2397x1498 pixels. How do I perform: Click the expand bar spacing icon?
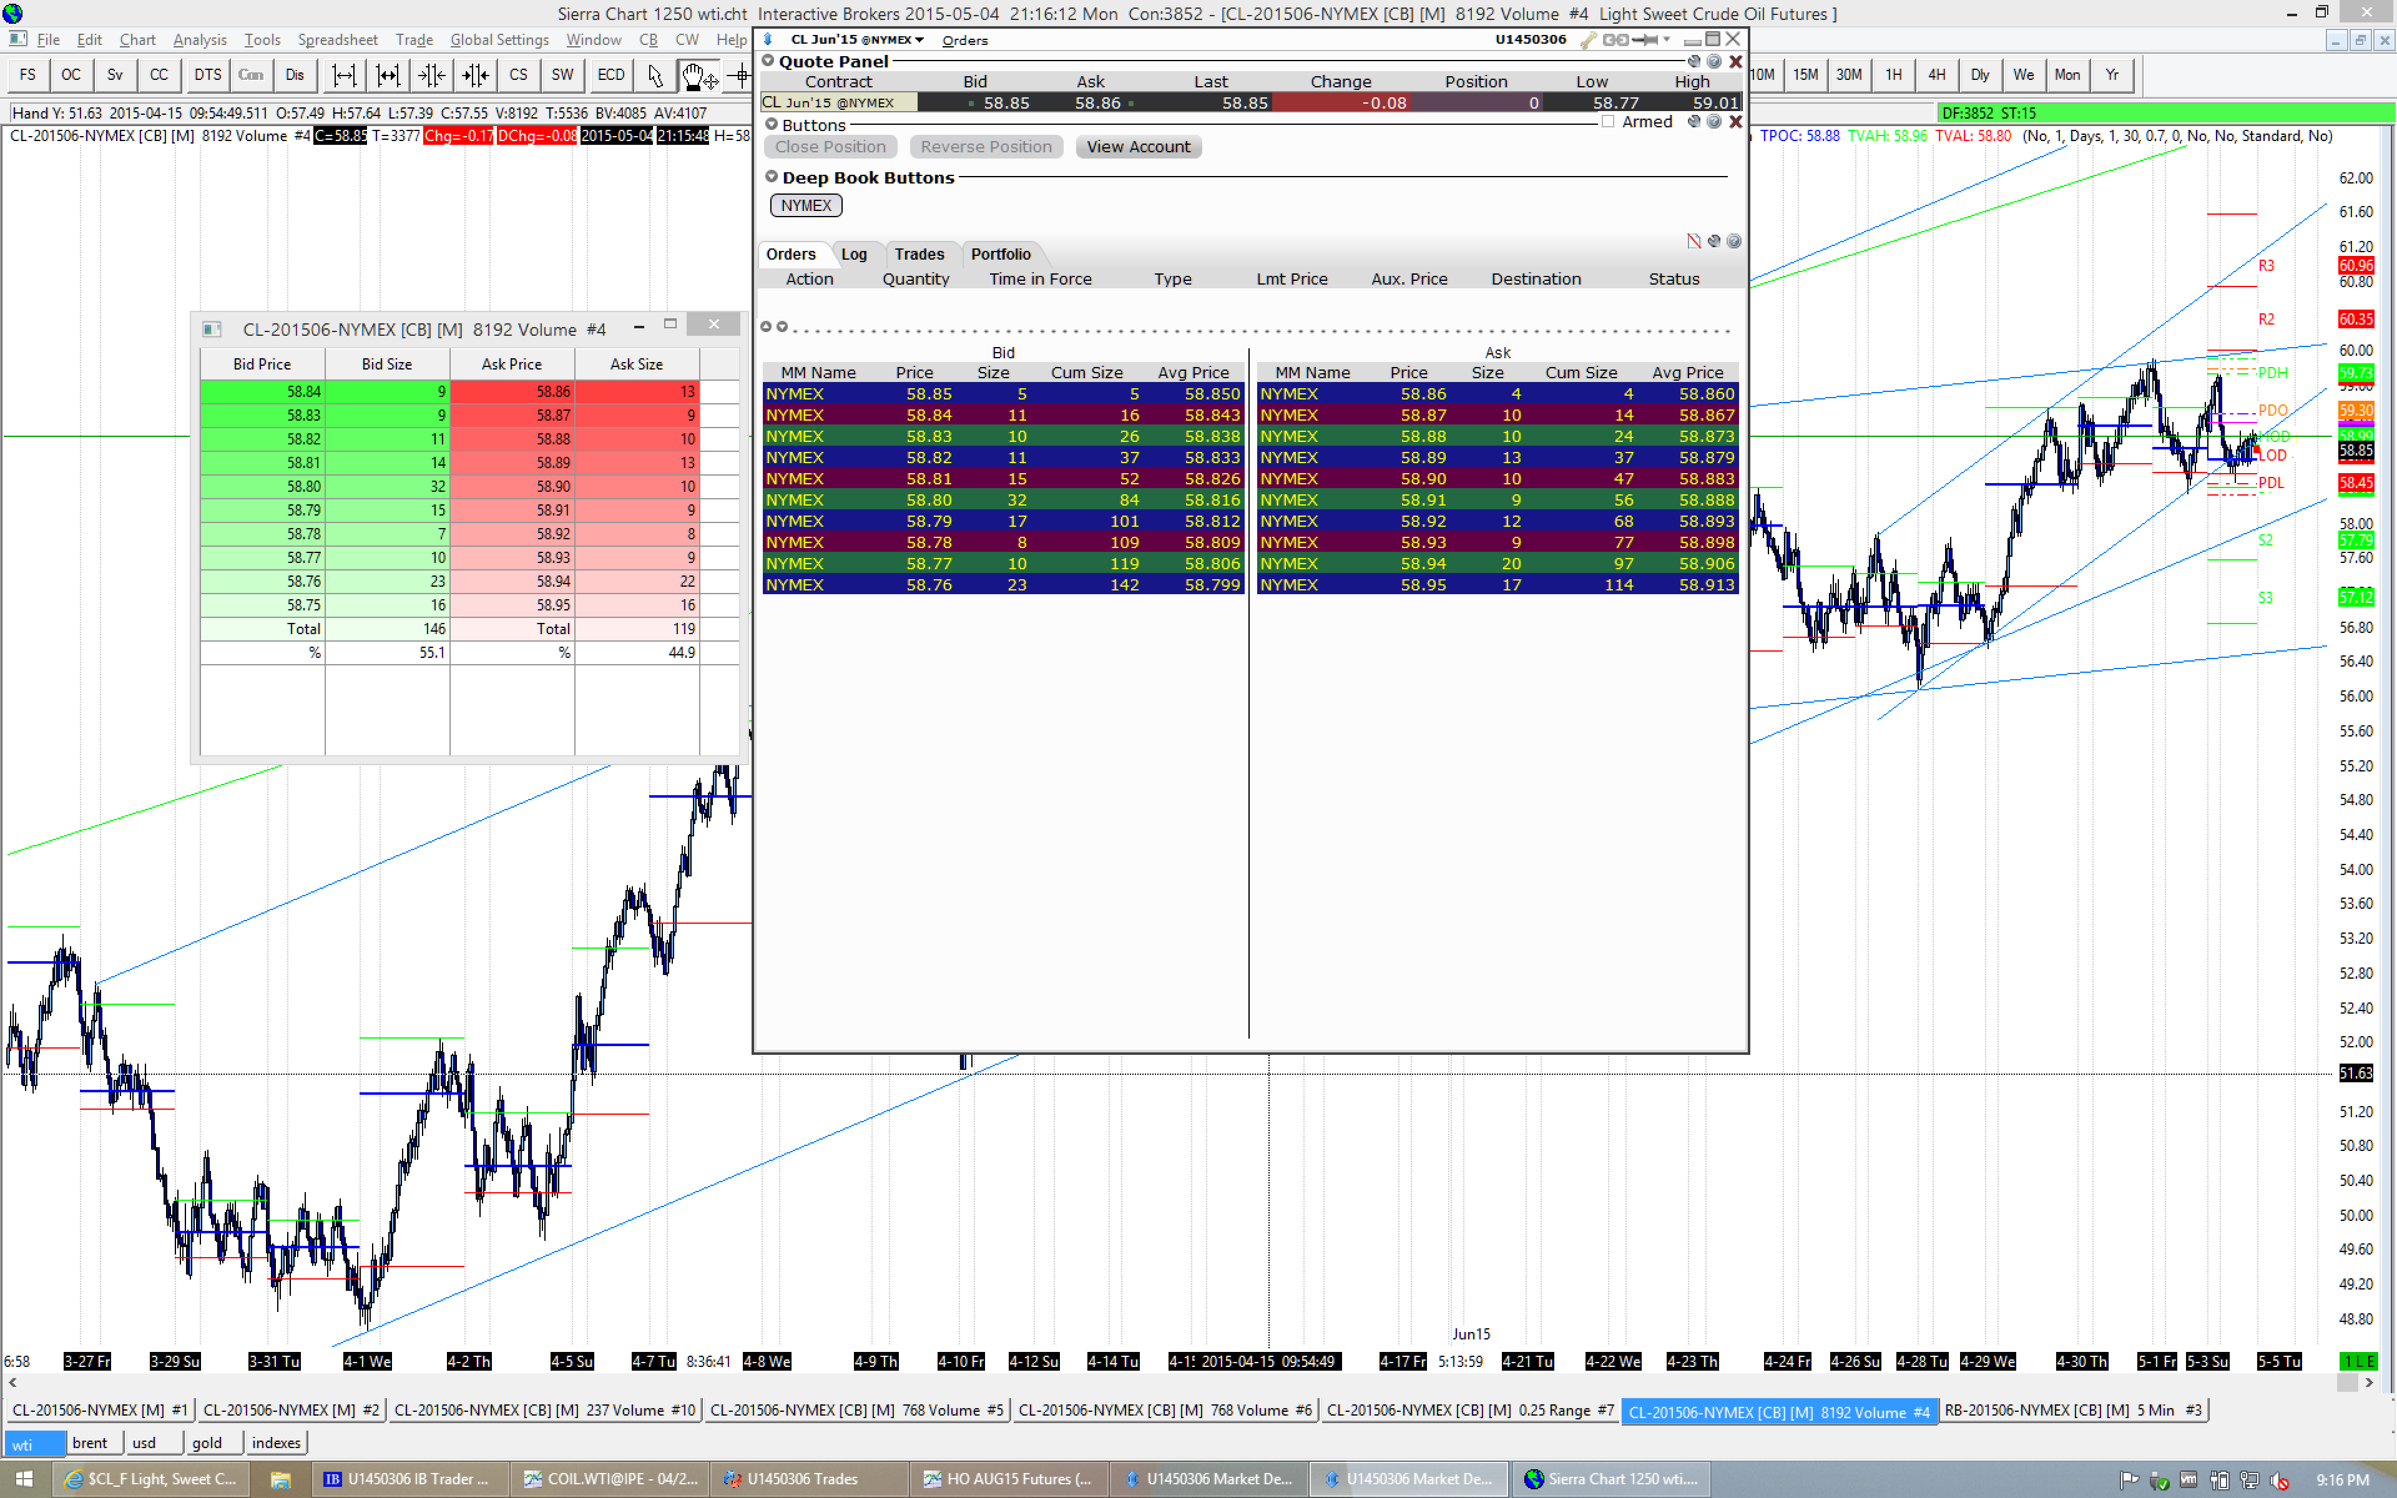(x=344, y=76)
